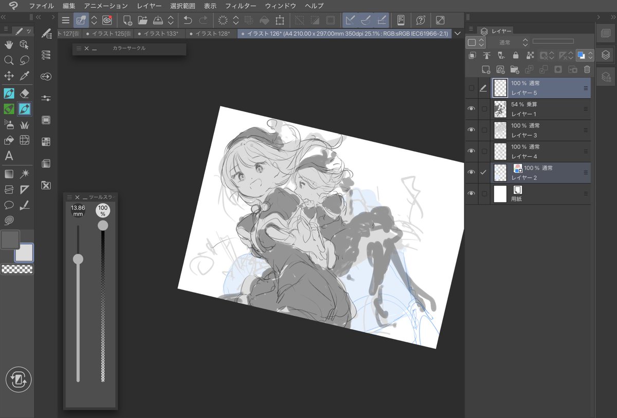Screen dimensions: 617x418
Task: Open the command bar hamburger menu button
Action: [65, 21]
